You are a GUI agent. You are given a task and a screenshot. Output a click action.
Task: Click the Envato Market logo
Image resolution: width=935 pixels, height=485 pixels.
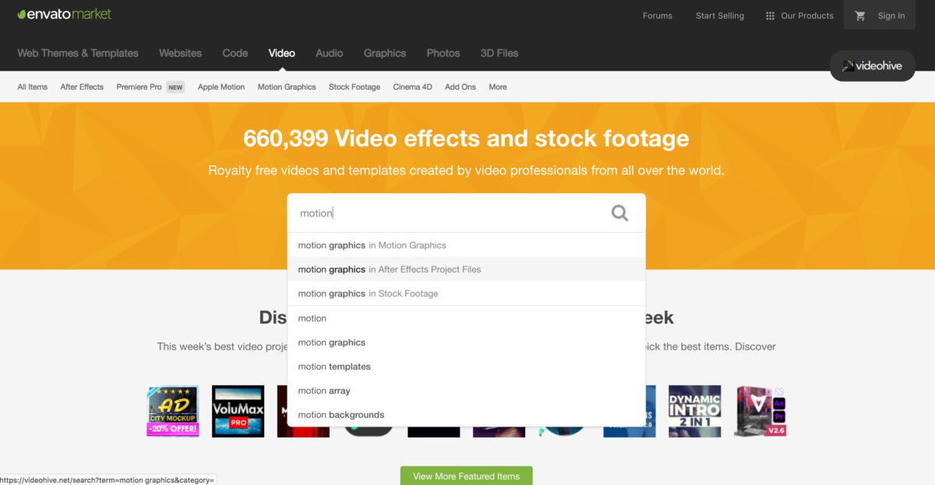[x=65, y=14]
